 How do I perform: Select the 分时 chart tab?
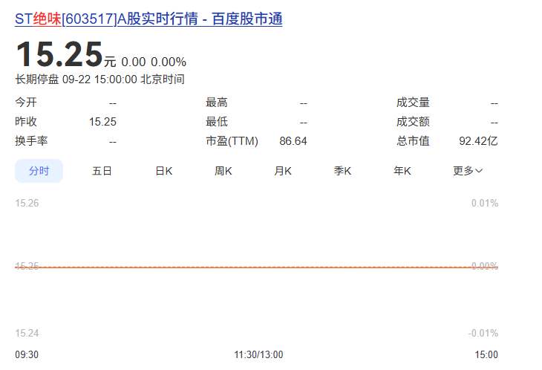(x=39, y=171)
